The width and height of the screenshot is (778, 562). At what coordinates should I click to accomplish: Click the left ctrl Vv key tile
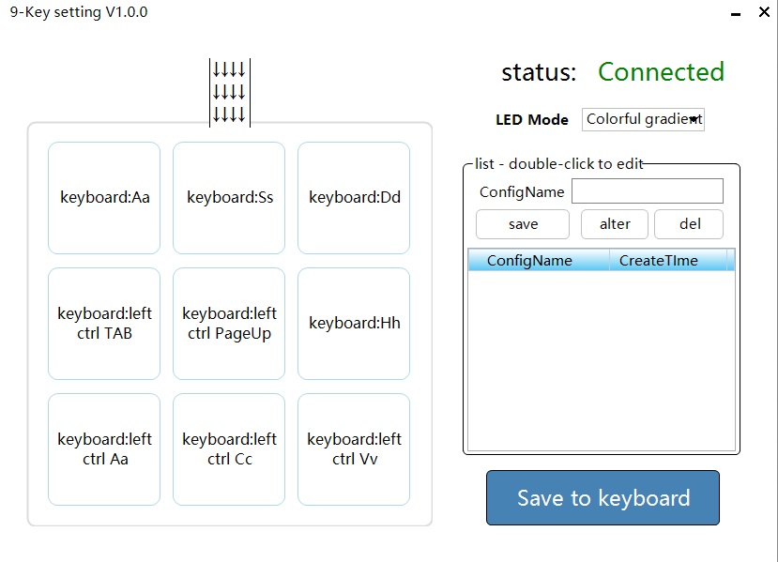coord(354,449)
